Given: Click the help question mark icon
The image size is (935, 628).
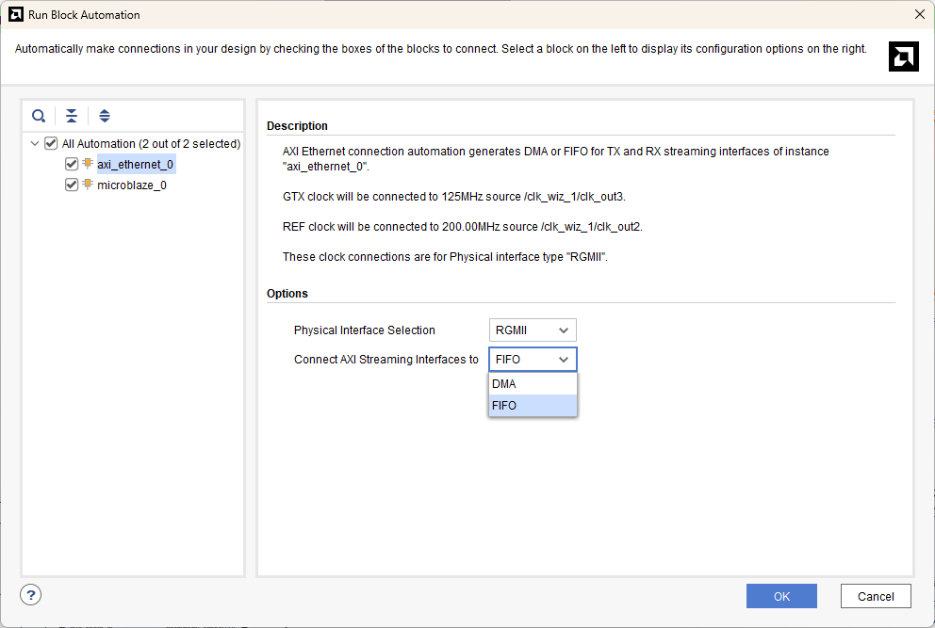Looking at the screenshot, I should (31, 595).
